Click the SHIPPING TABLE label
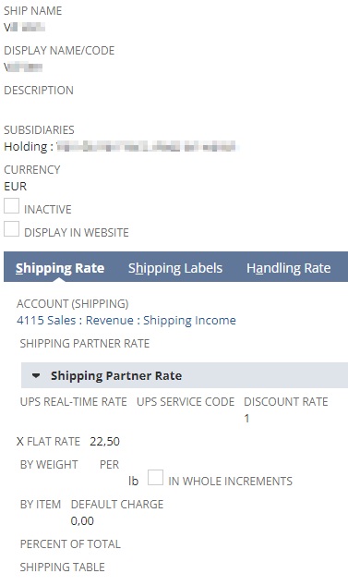 click(x=63, y=567)
